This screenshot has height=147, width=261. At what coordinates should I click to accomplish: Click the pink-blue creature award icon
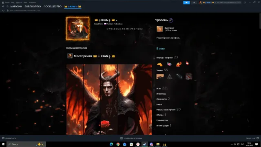point(169,64)
